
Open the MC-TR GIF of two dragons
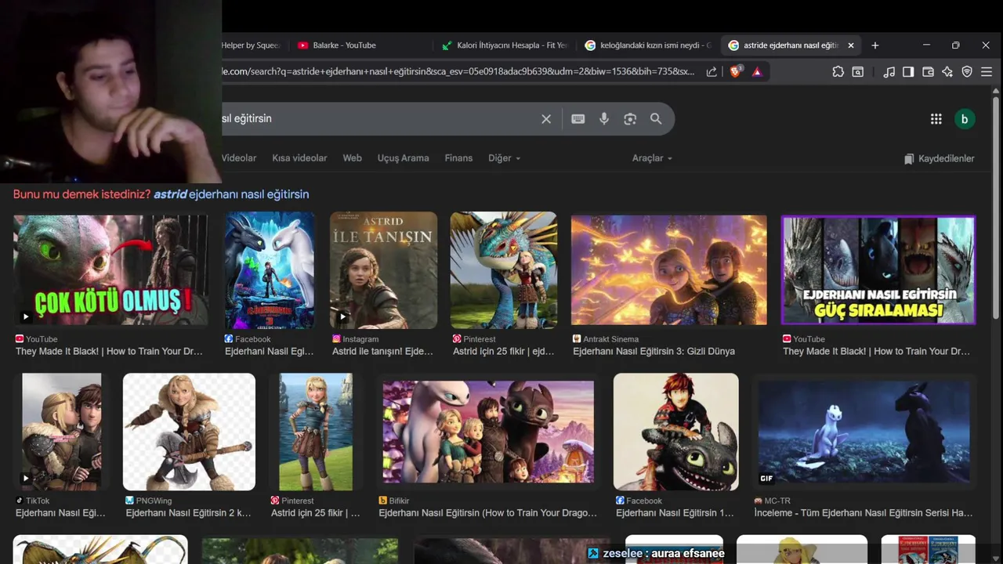pyautogui.click(x=864, y=432)
